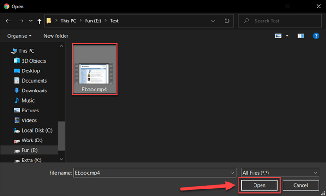Select the Ebook.mp4 video thumbnail
Screen dimensions: 326x196
(x=94, y=70)
